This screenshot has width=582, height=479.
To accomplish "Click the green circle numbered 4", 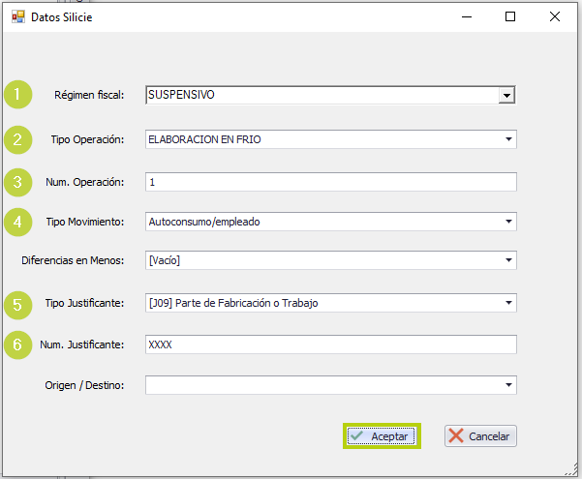I will [x=17, y=222].
